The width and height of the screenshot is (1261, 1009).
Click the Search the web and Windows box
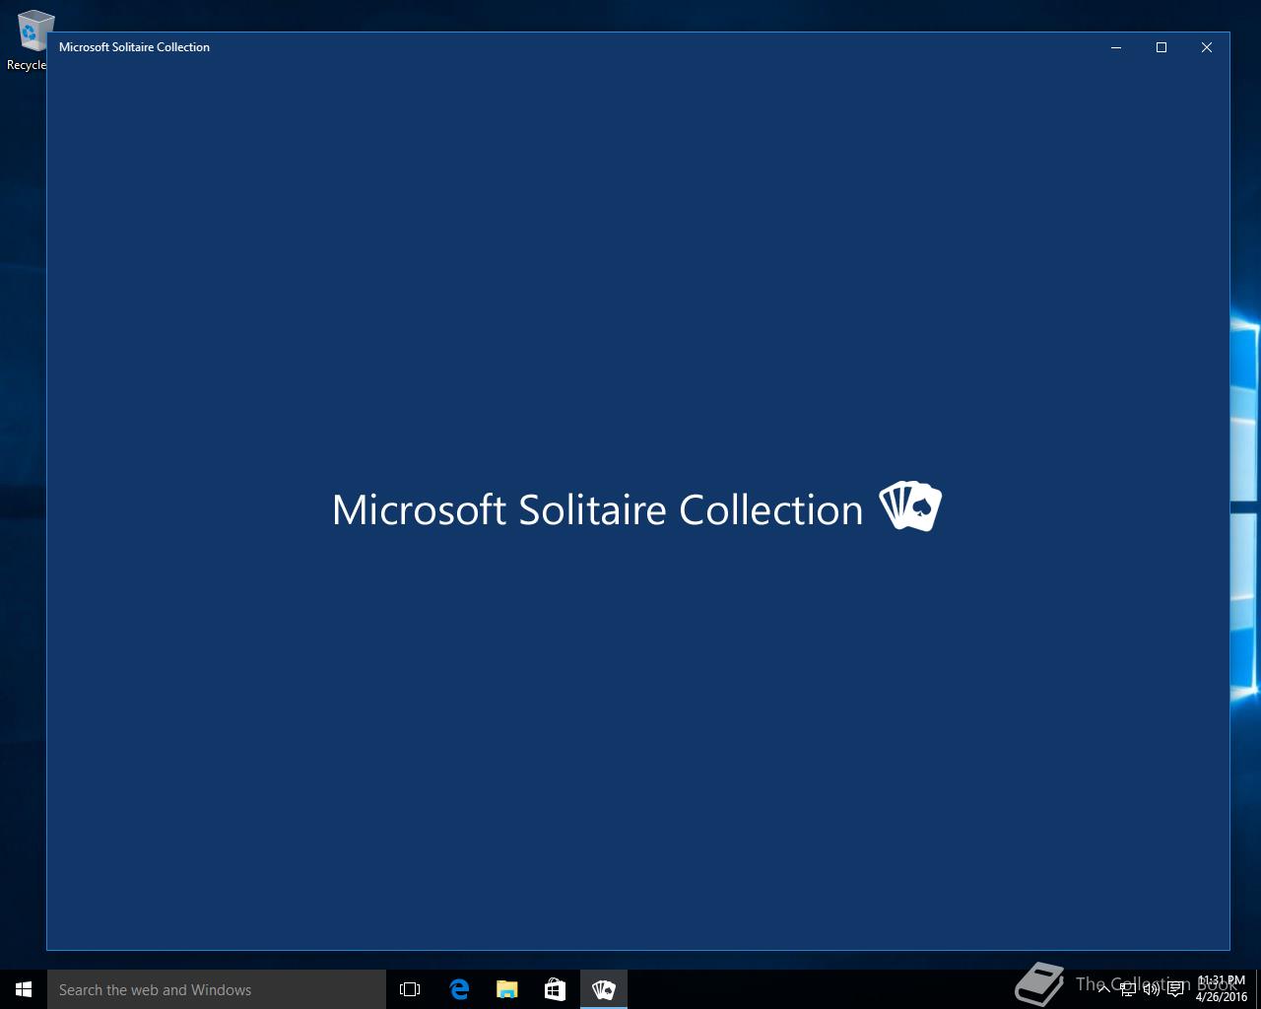[217, 989]
